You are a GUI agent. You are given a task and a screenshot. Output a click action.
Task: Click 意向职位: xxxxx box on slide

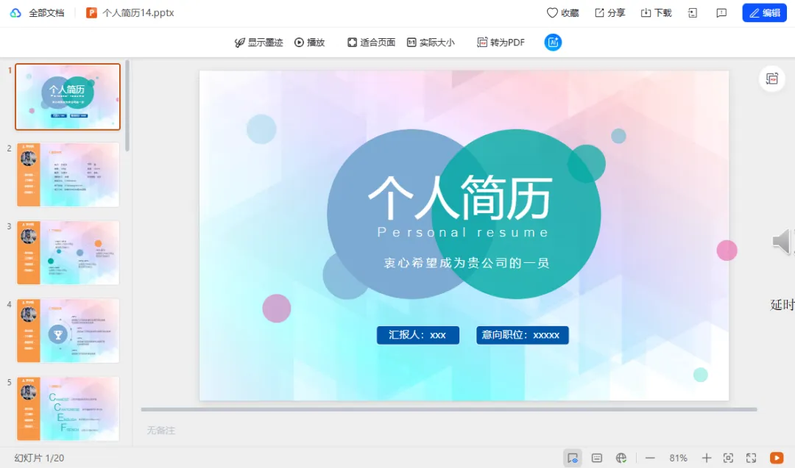(x=522, y=335)
